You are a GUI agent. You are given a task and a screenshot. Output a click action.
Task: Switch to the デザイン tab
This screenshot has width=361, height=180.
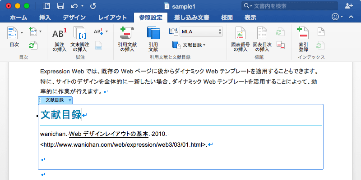click(74, 18)
